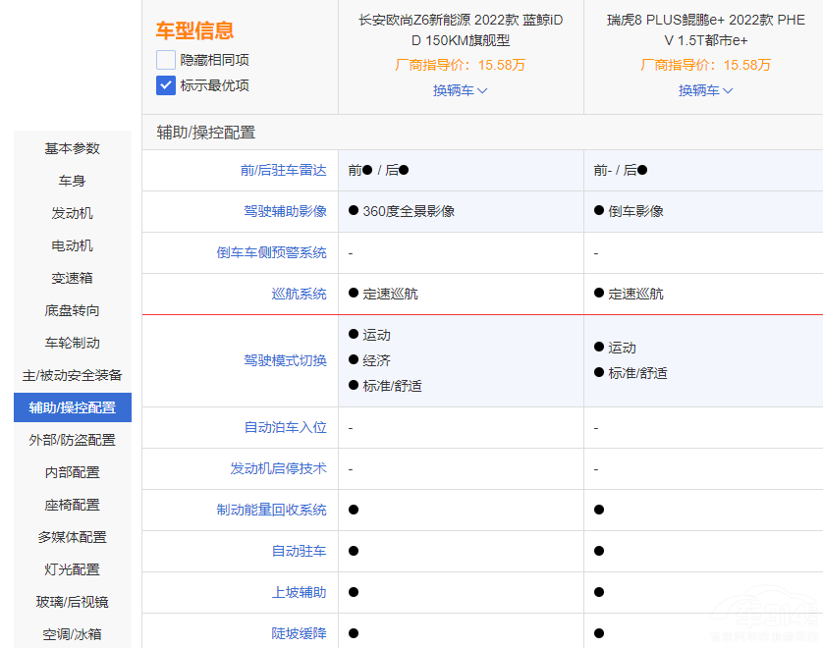Click the 前/后驻车雷达 parameter link
This screenshot has width=823, height=648.
coord(283,170)
